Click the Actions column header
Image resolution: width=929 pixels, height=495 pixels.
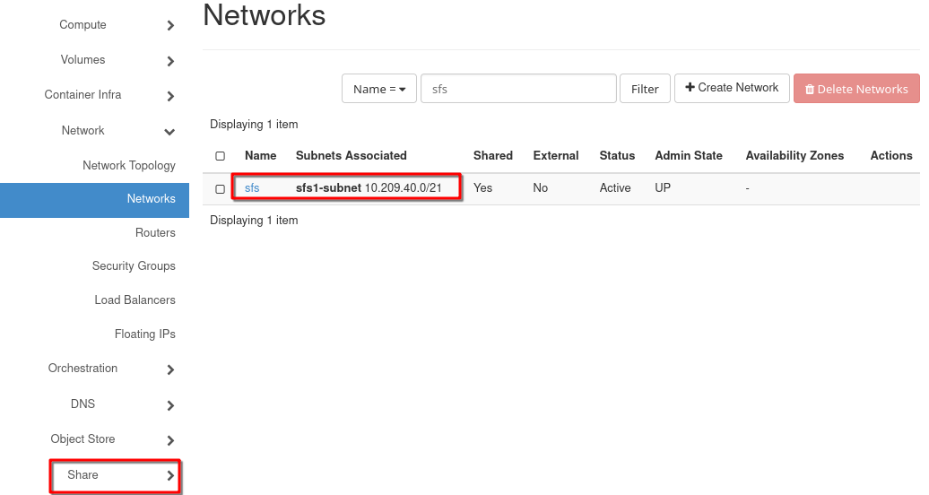pyautogui.click(x=891, y=155)
